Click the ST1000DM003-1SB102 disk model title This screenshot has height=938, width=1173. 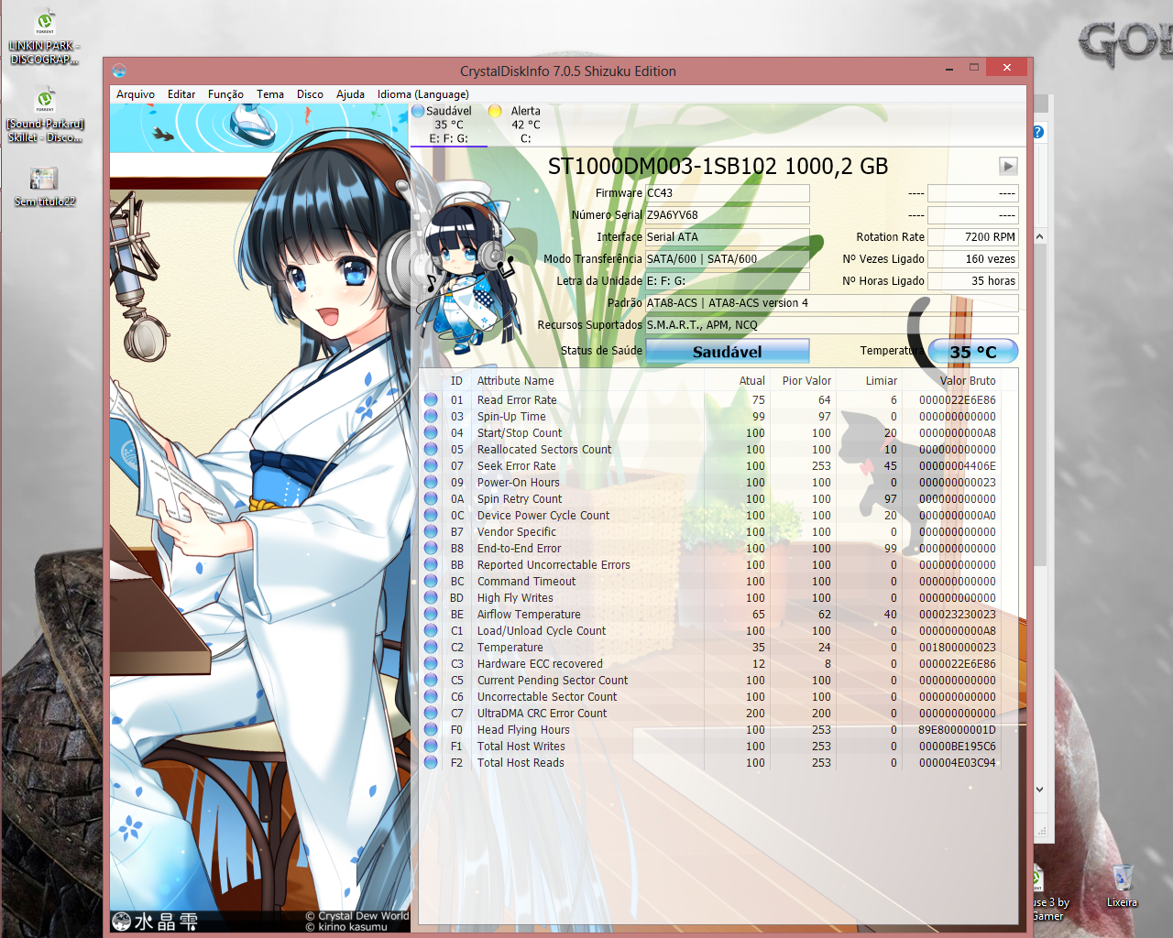tap(718, 166)
